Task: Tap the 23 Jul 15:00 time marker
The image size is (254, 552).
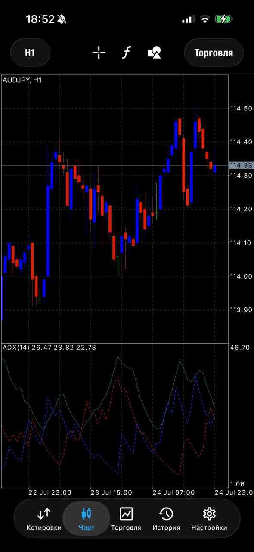Action: point(112,492)
